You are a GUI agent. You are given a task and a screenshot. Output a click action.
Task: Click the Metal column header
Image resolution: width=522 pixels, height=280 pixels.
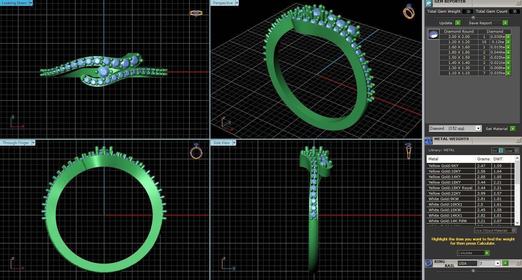tap(451, 159)
